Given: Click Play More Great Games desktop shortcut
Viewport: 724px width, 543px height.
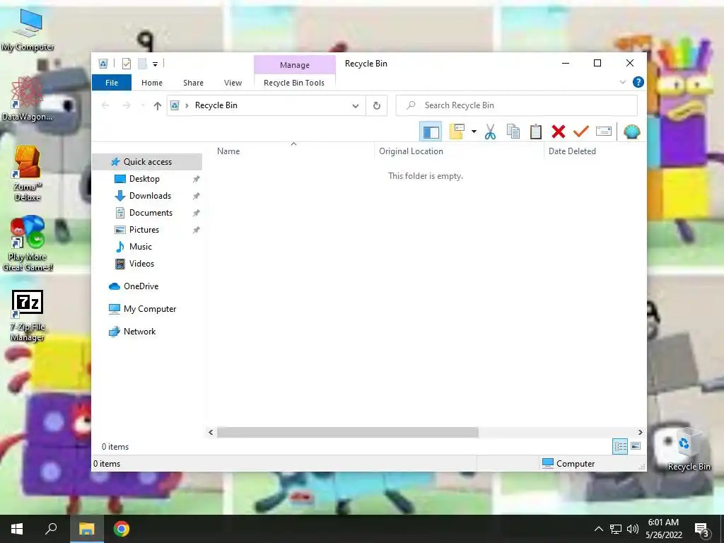Looking at the screenshot, I should pyautogui.click(x=28, y=243).
